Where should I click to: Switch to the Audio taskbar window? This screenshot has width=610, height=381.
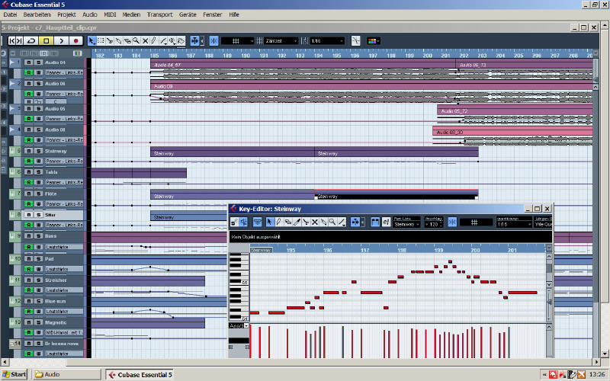[x=66, y=374]
